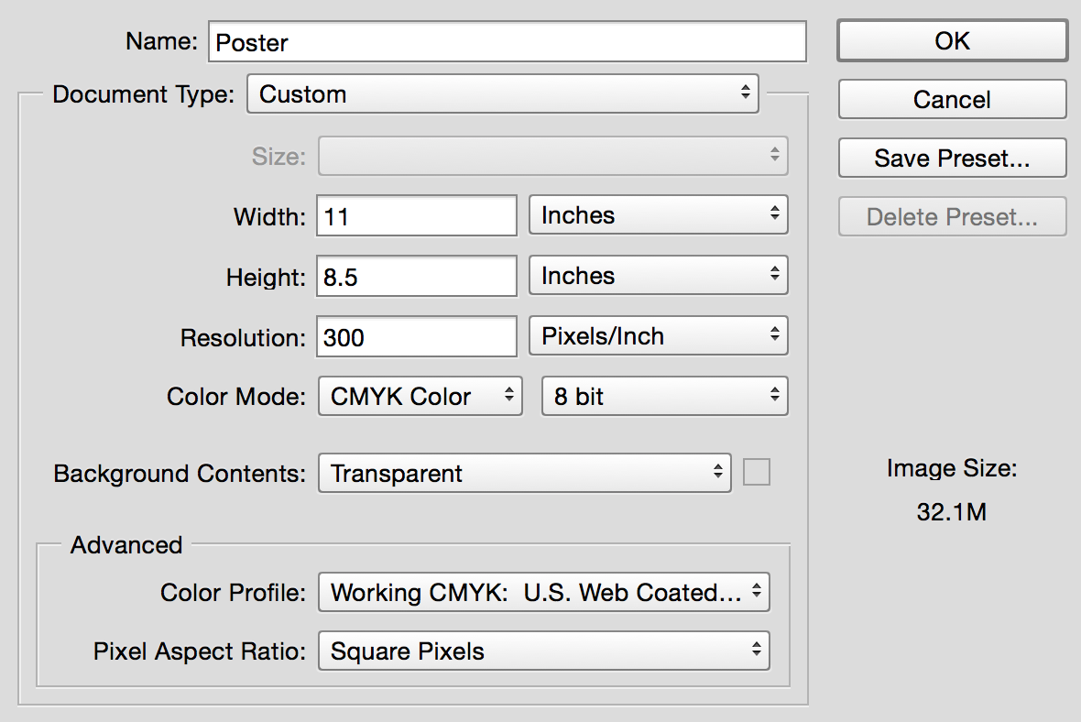Click the background color swatch box
This screenshot has height=722, width=1081.
tap(757, 473)
